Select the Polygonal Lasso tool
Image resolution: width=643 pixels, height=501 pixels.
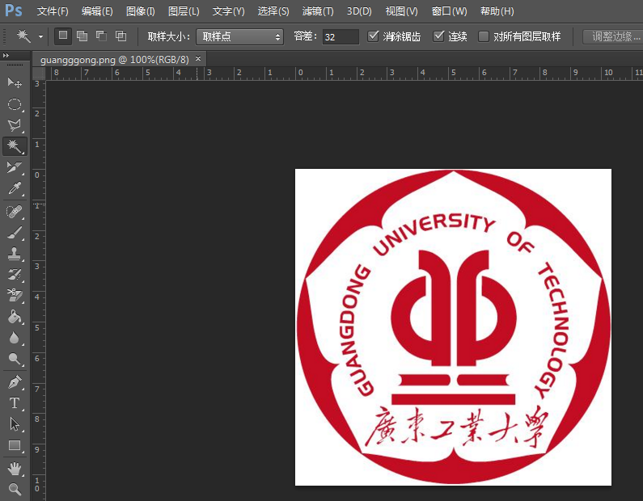point(15,125)
